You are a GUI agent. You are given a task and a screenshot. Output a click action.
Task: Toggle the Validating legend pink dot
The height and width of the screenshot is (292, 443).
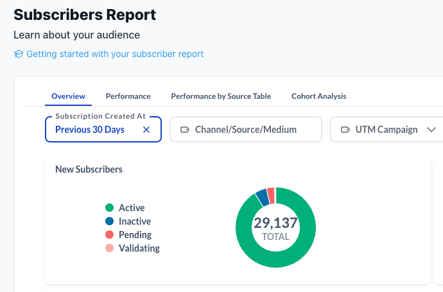coord(109,248)
